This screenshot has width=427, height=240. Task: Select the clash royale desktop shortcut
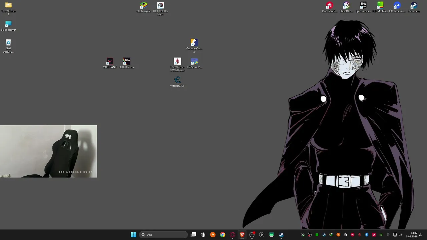click(144, 7)
